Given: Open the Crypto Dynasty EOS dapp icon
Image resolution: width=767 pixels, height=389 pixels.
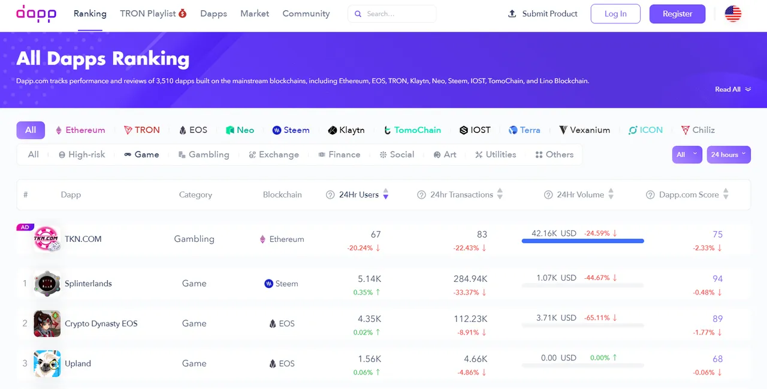Looking at the screenshot, I should click(x=47, y=324).
